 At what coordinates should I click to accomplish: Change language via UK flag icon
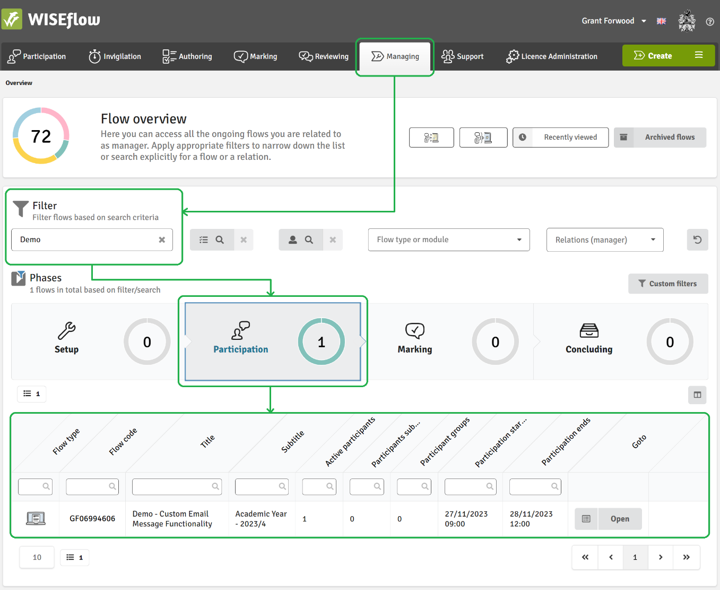[x=661, y=21]
